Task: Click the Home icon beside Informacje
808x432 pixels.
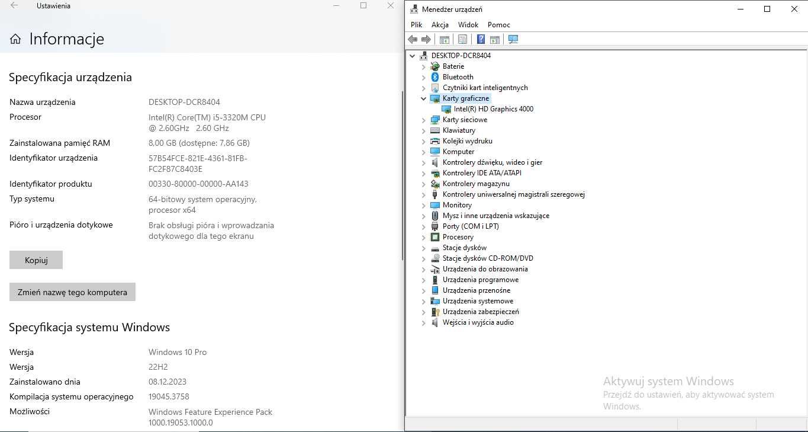Action: point(15,39)
